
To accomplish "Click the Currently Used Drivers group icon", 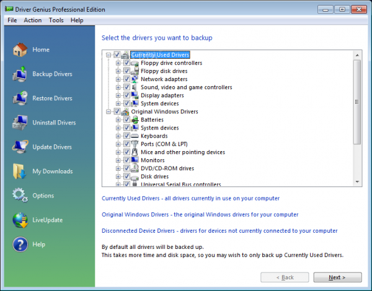I will tap(125, 55).
